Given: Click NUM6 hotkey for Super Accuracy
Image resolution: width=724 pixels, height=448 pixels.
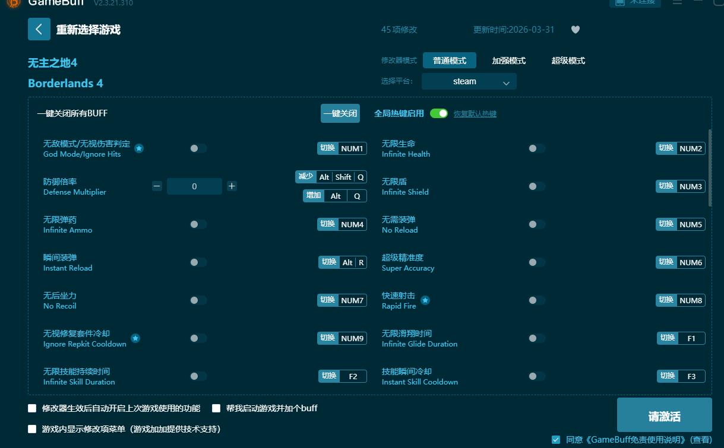Looking at the screenshot, I should (681, 262).
